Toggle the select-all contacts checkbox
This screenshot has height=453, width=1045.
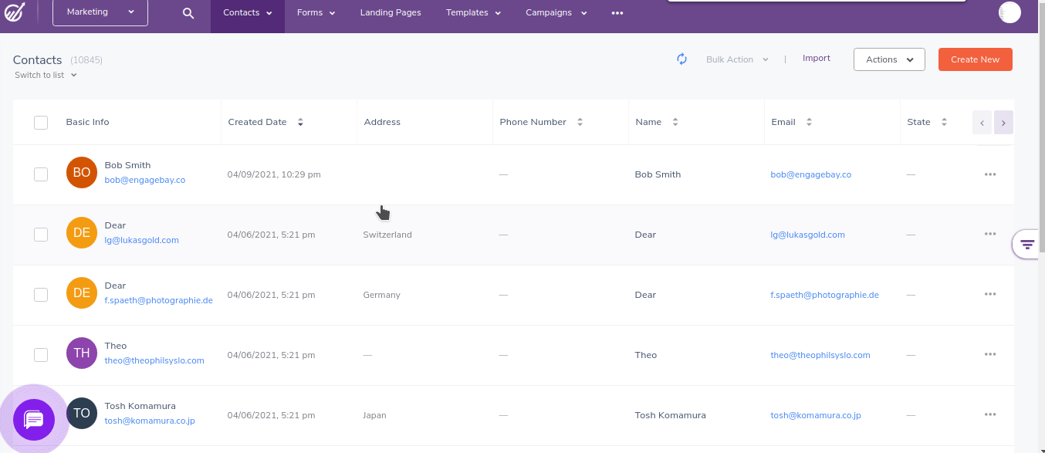(41, 123)
